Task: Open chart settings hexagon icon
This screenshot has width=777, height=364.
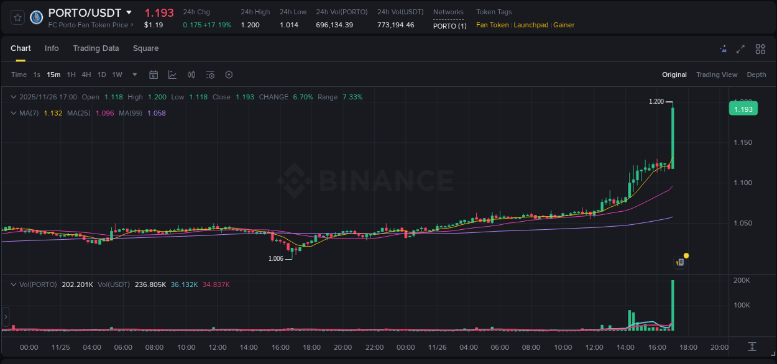Action: point(229,75)
